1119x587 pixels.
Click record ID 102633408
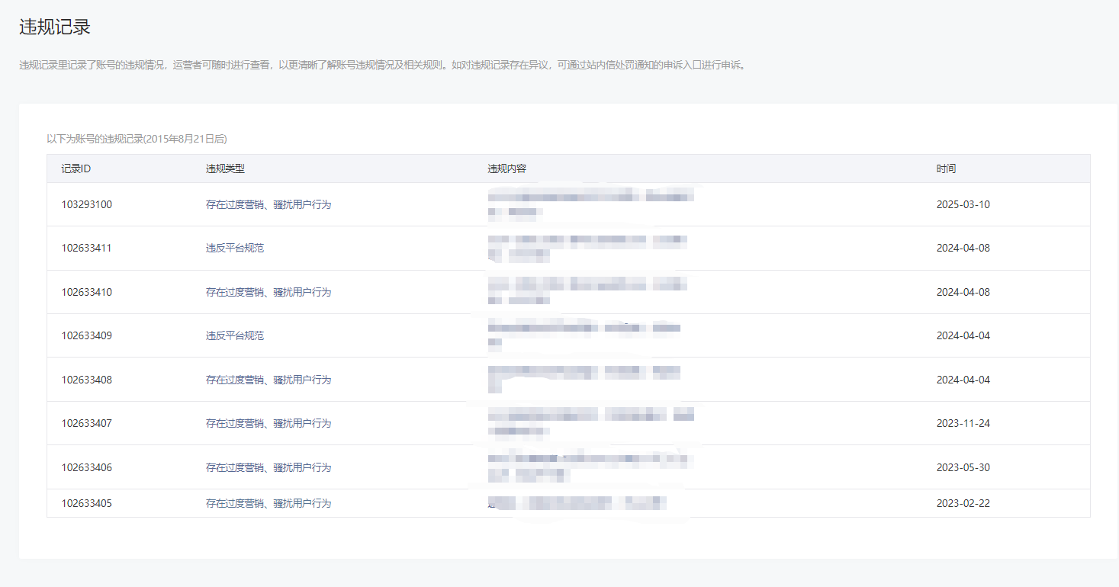[86, 380]
